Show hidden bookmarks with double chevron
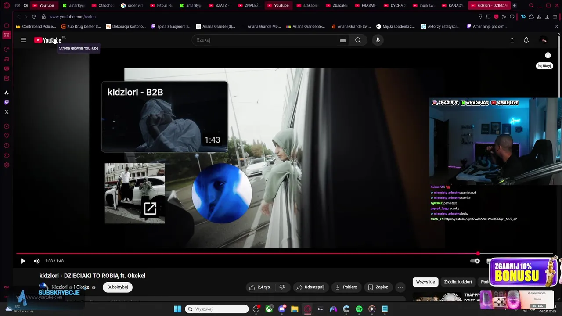 pyautogui.click(x=557, y=26)
